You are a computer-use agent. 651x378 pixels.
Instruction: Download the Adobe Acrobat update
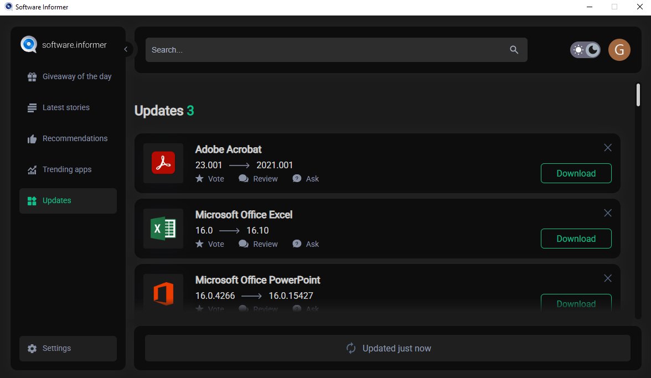(576, 173)
